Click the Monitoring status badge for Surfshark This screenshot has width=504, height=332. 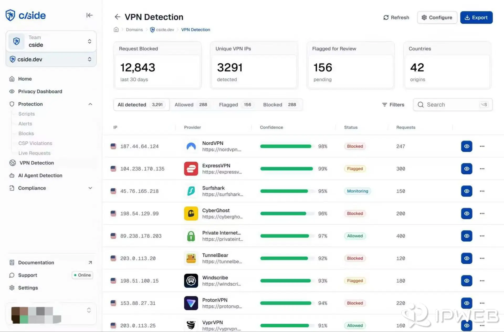click(x=358, y=191)
